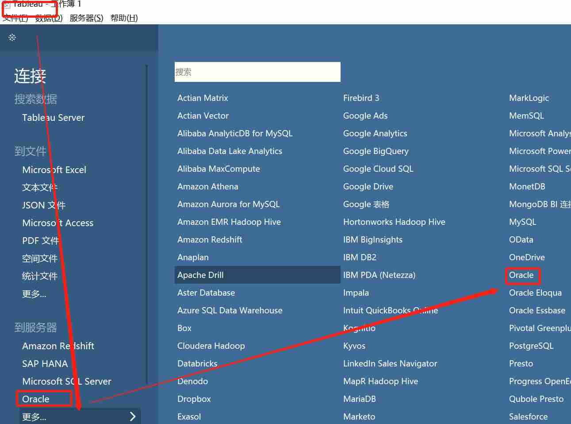Select the Kyvos connector

point(354,346)
